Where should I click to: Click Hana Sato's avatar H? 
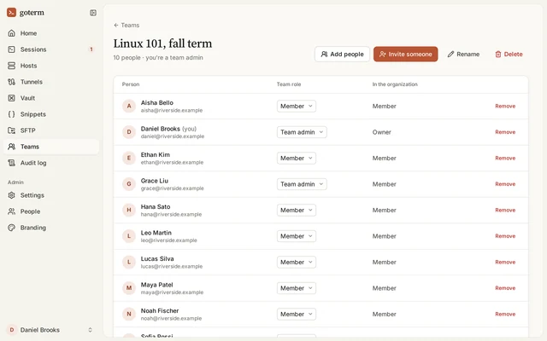pyautogui.click(x=129, y=210)
